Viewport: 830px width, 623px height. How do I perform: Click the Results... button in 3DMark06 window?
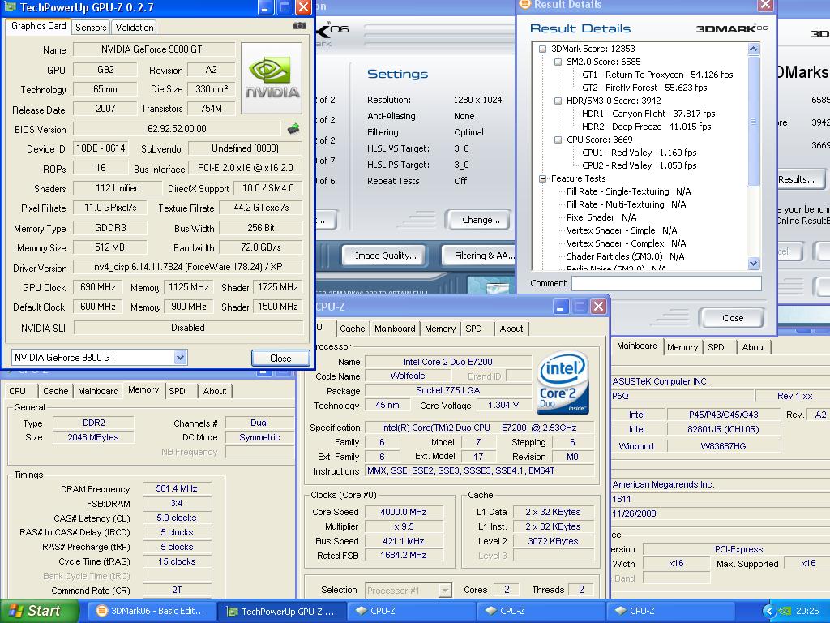click(801, 179)
